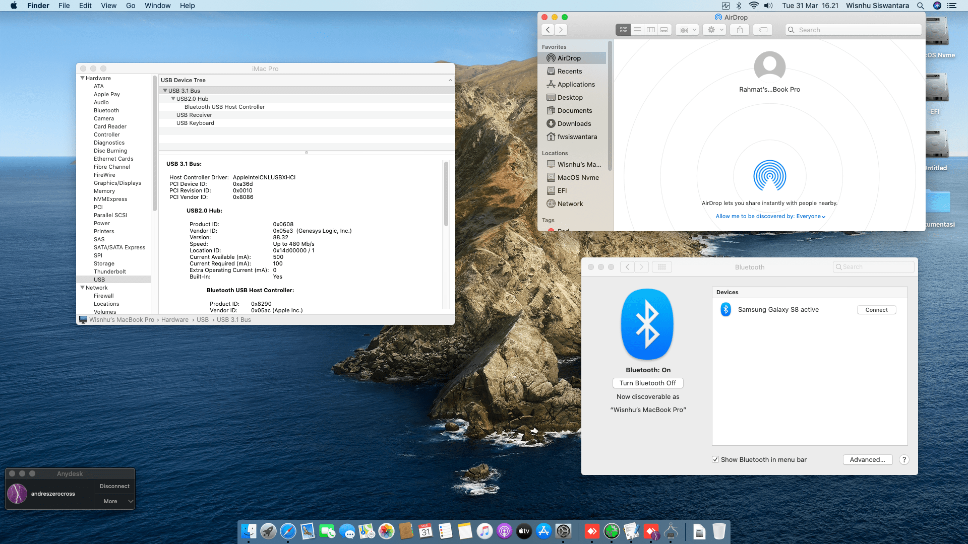Open the Edit menu
Screen dimensions: 968x544
[85, 6]
